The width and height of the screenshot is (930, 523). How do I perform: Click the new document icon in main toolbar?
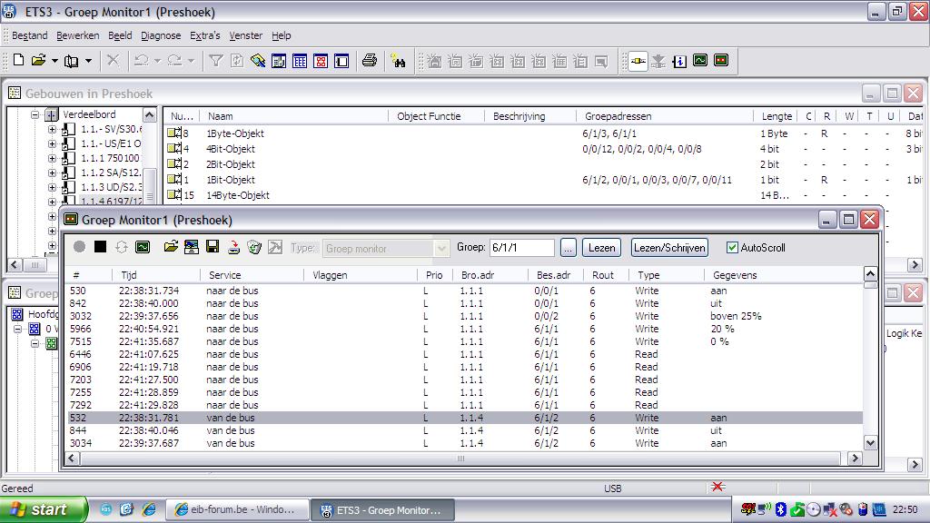click(18, 61)
